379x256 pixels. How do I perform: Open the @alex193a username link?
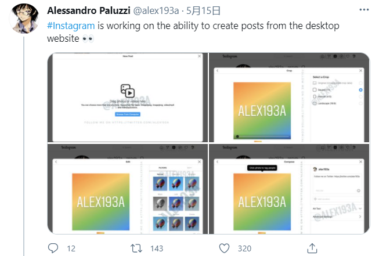point(156,10)
